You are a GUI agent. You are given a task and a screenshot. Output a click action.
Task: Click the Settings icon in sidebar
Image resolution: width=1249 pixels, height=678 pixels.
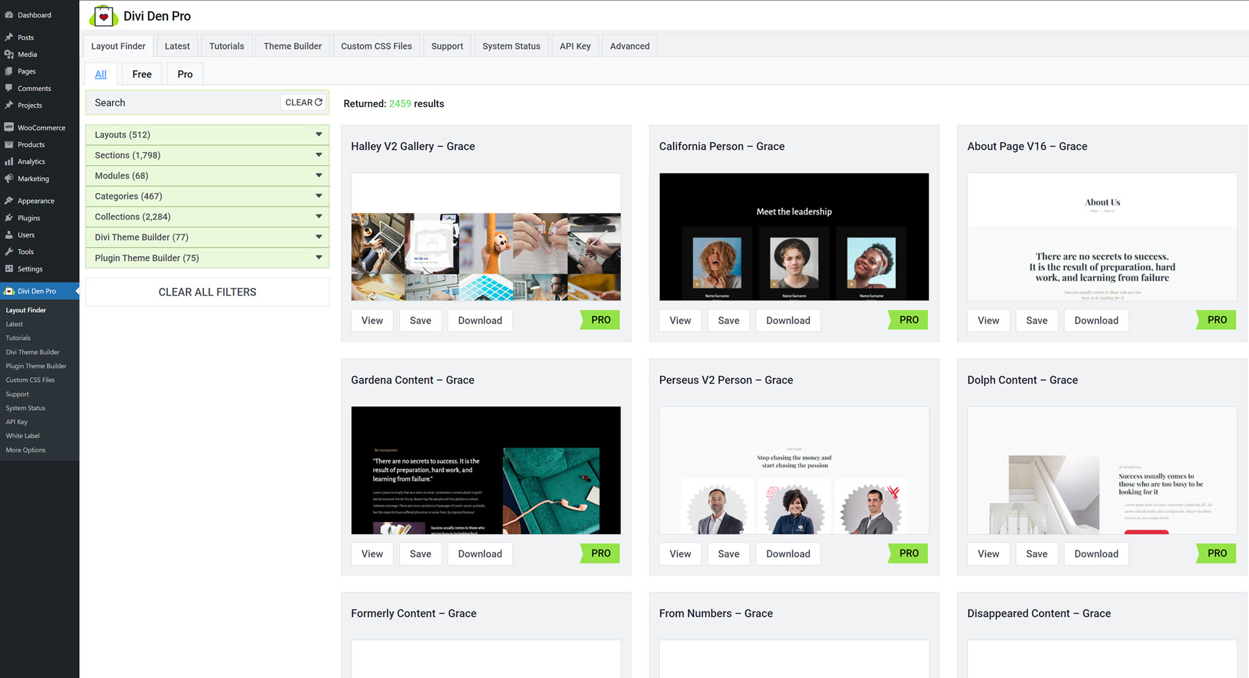pos(9,269)
